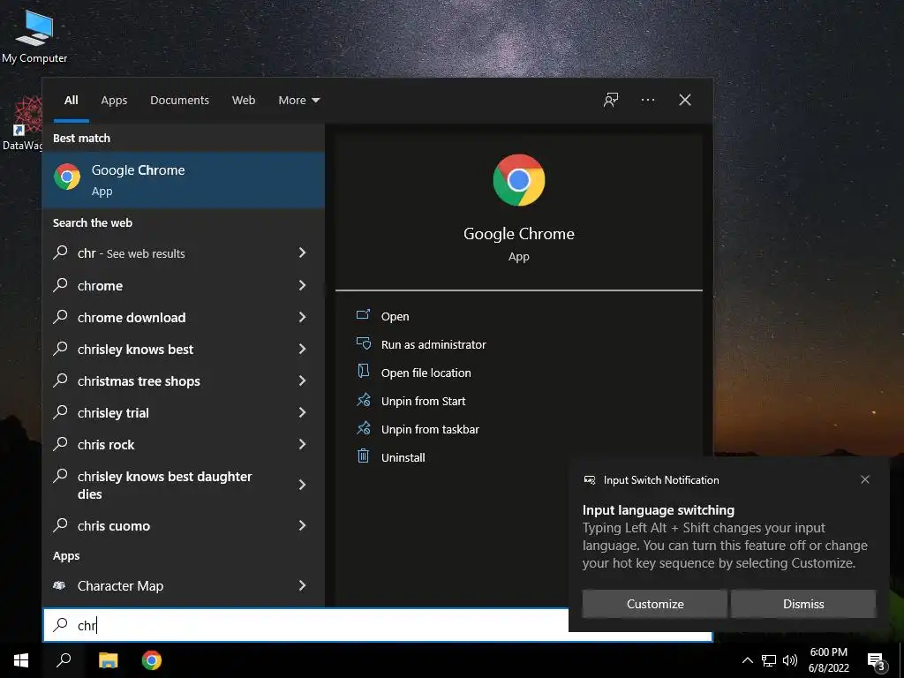904x678 pixels.
Task: Select 'chrisley knows best daughter dies' suggestion
Action: click(x=165, y=485)
